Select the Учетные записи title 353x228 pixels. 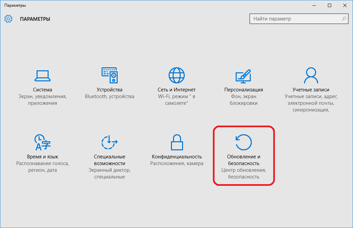pyautogui.click(x=311, y=90)
